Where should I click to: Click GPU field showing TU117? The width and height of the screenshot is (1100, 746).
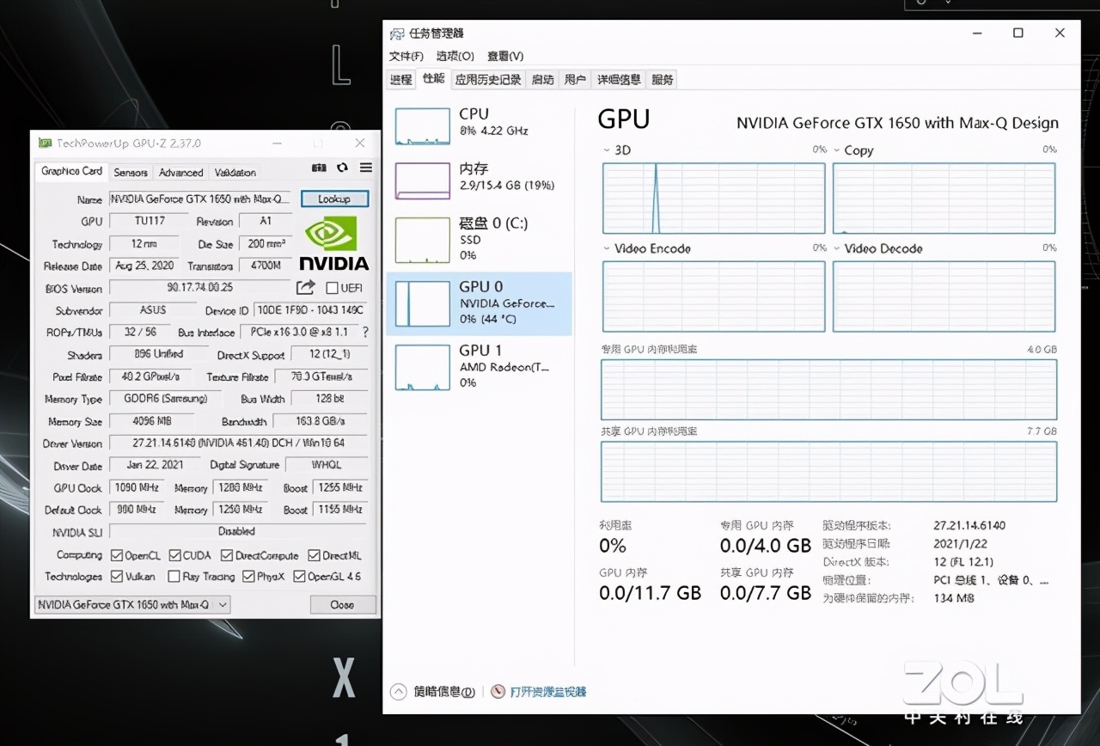click(150, 221)
